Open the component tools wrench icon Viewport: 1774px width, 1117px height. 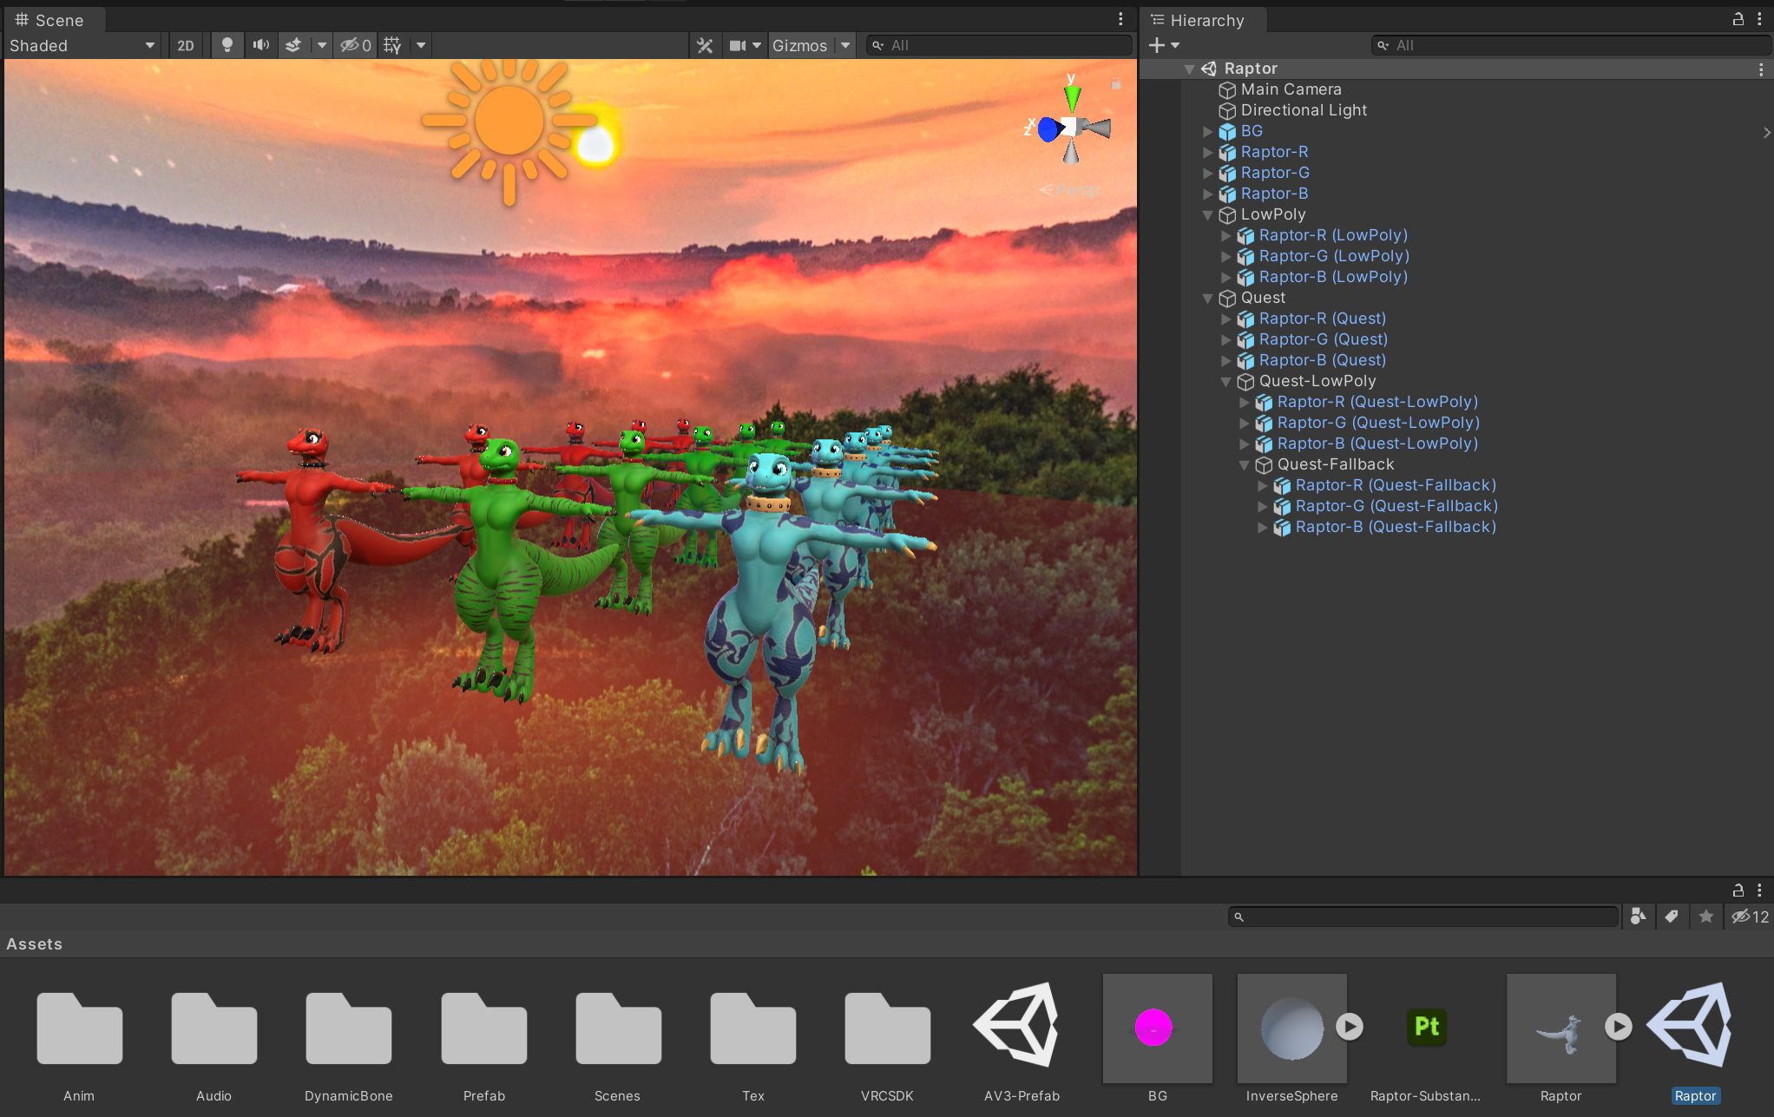(705, 45)
